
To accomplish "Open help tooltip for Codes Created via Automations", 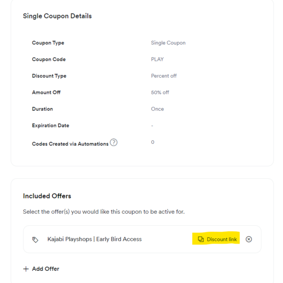I will (x=114, y=142).
